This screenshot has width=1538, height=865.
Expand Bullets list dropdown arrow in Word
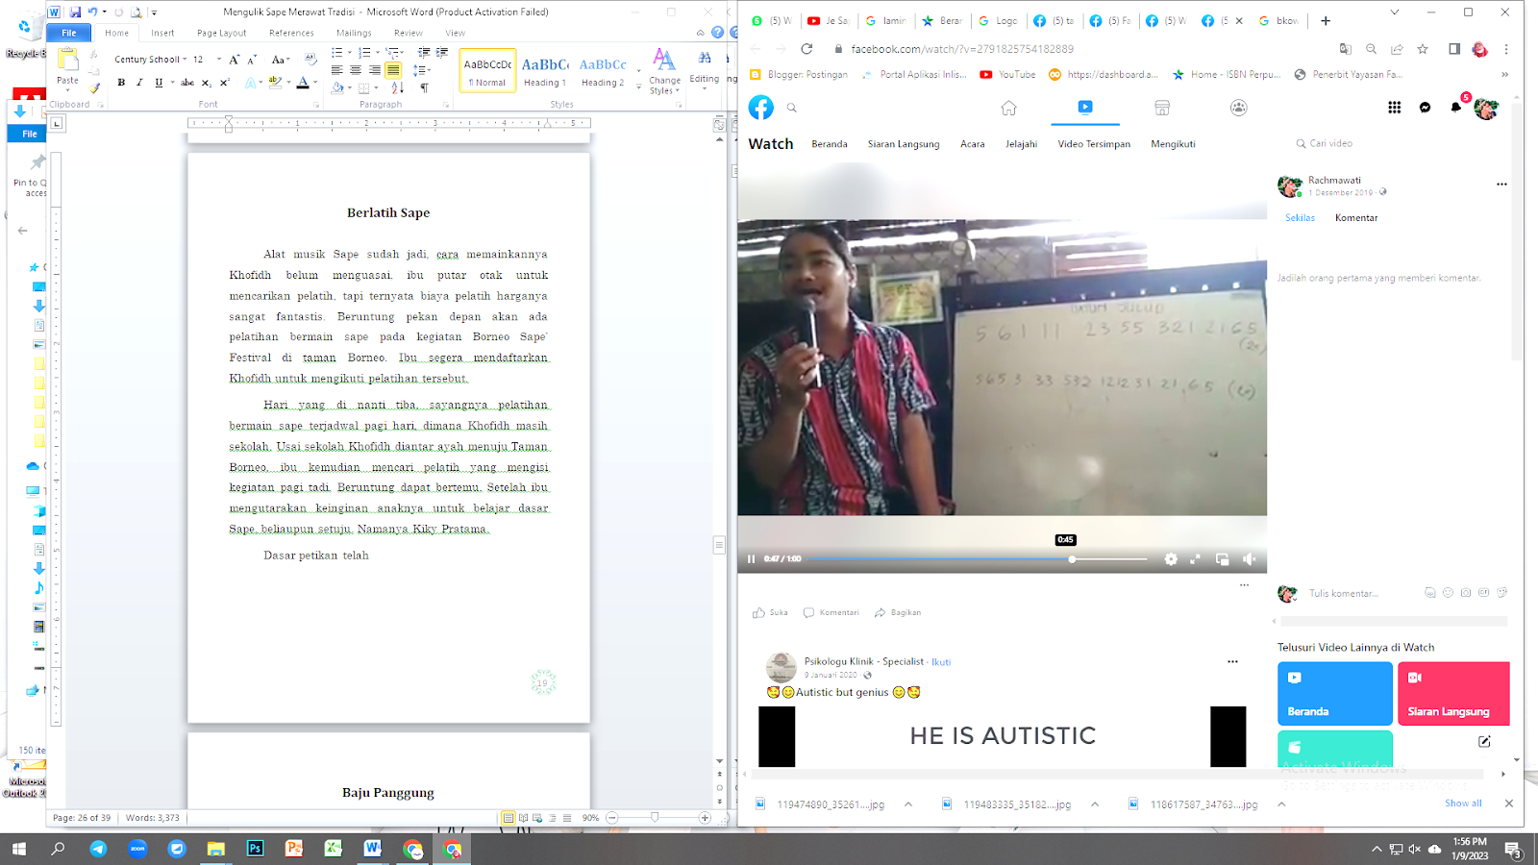click(348, 53)
